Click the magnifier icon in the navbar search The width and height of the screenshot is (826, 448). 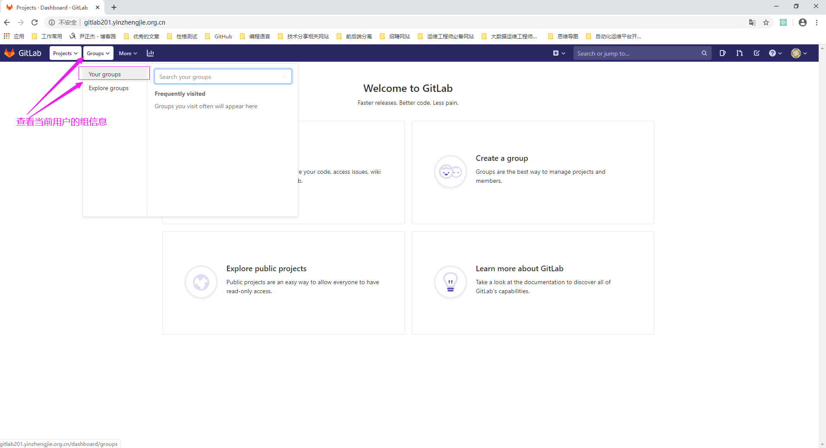pyautogui.click(x=704, y=53)
